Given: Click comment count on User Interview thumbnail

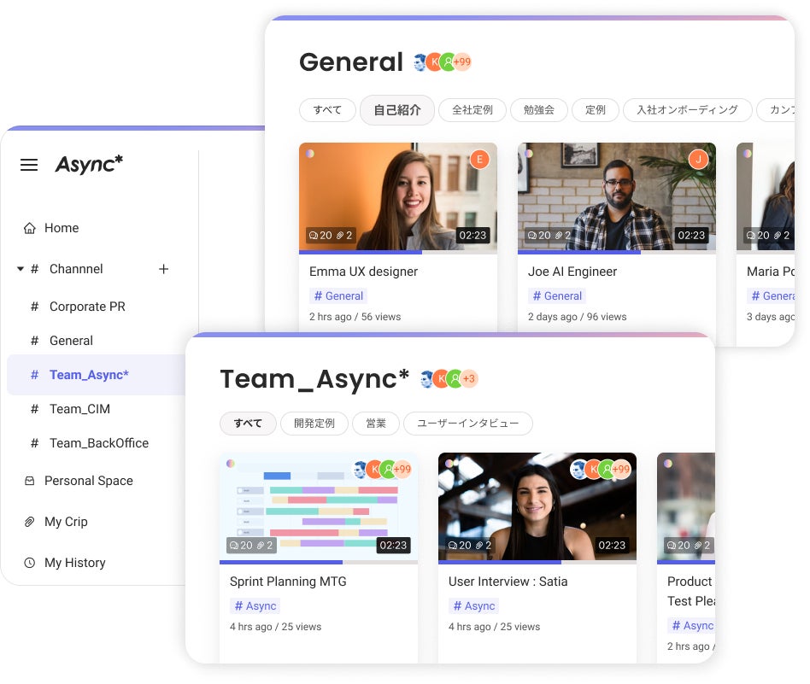Looking at the screenshot, I should coord(459,545).
